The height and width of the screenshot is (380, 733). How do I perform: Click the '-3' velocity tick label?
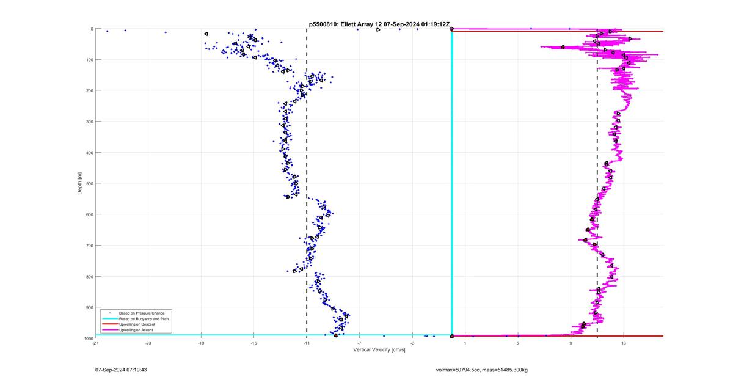click(x=412, y=343)
